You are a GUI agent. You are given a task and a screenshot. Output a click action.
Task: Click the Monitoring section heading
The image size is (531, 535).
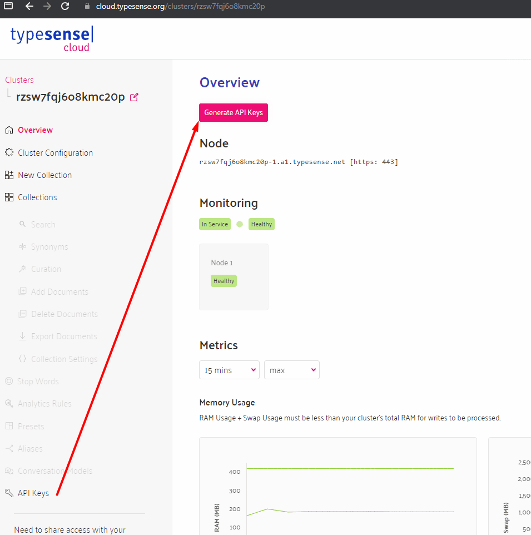pos(229,203)
